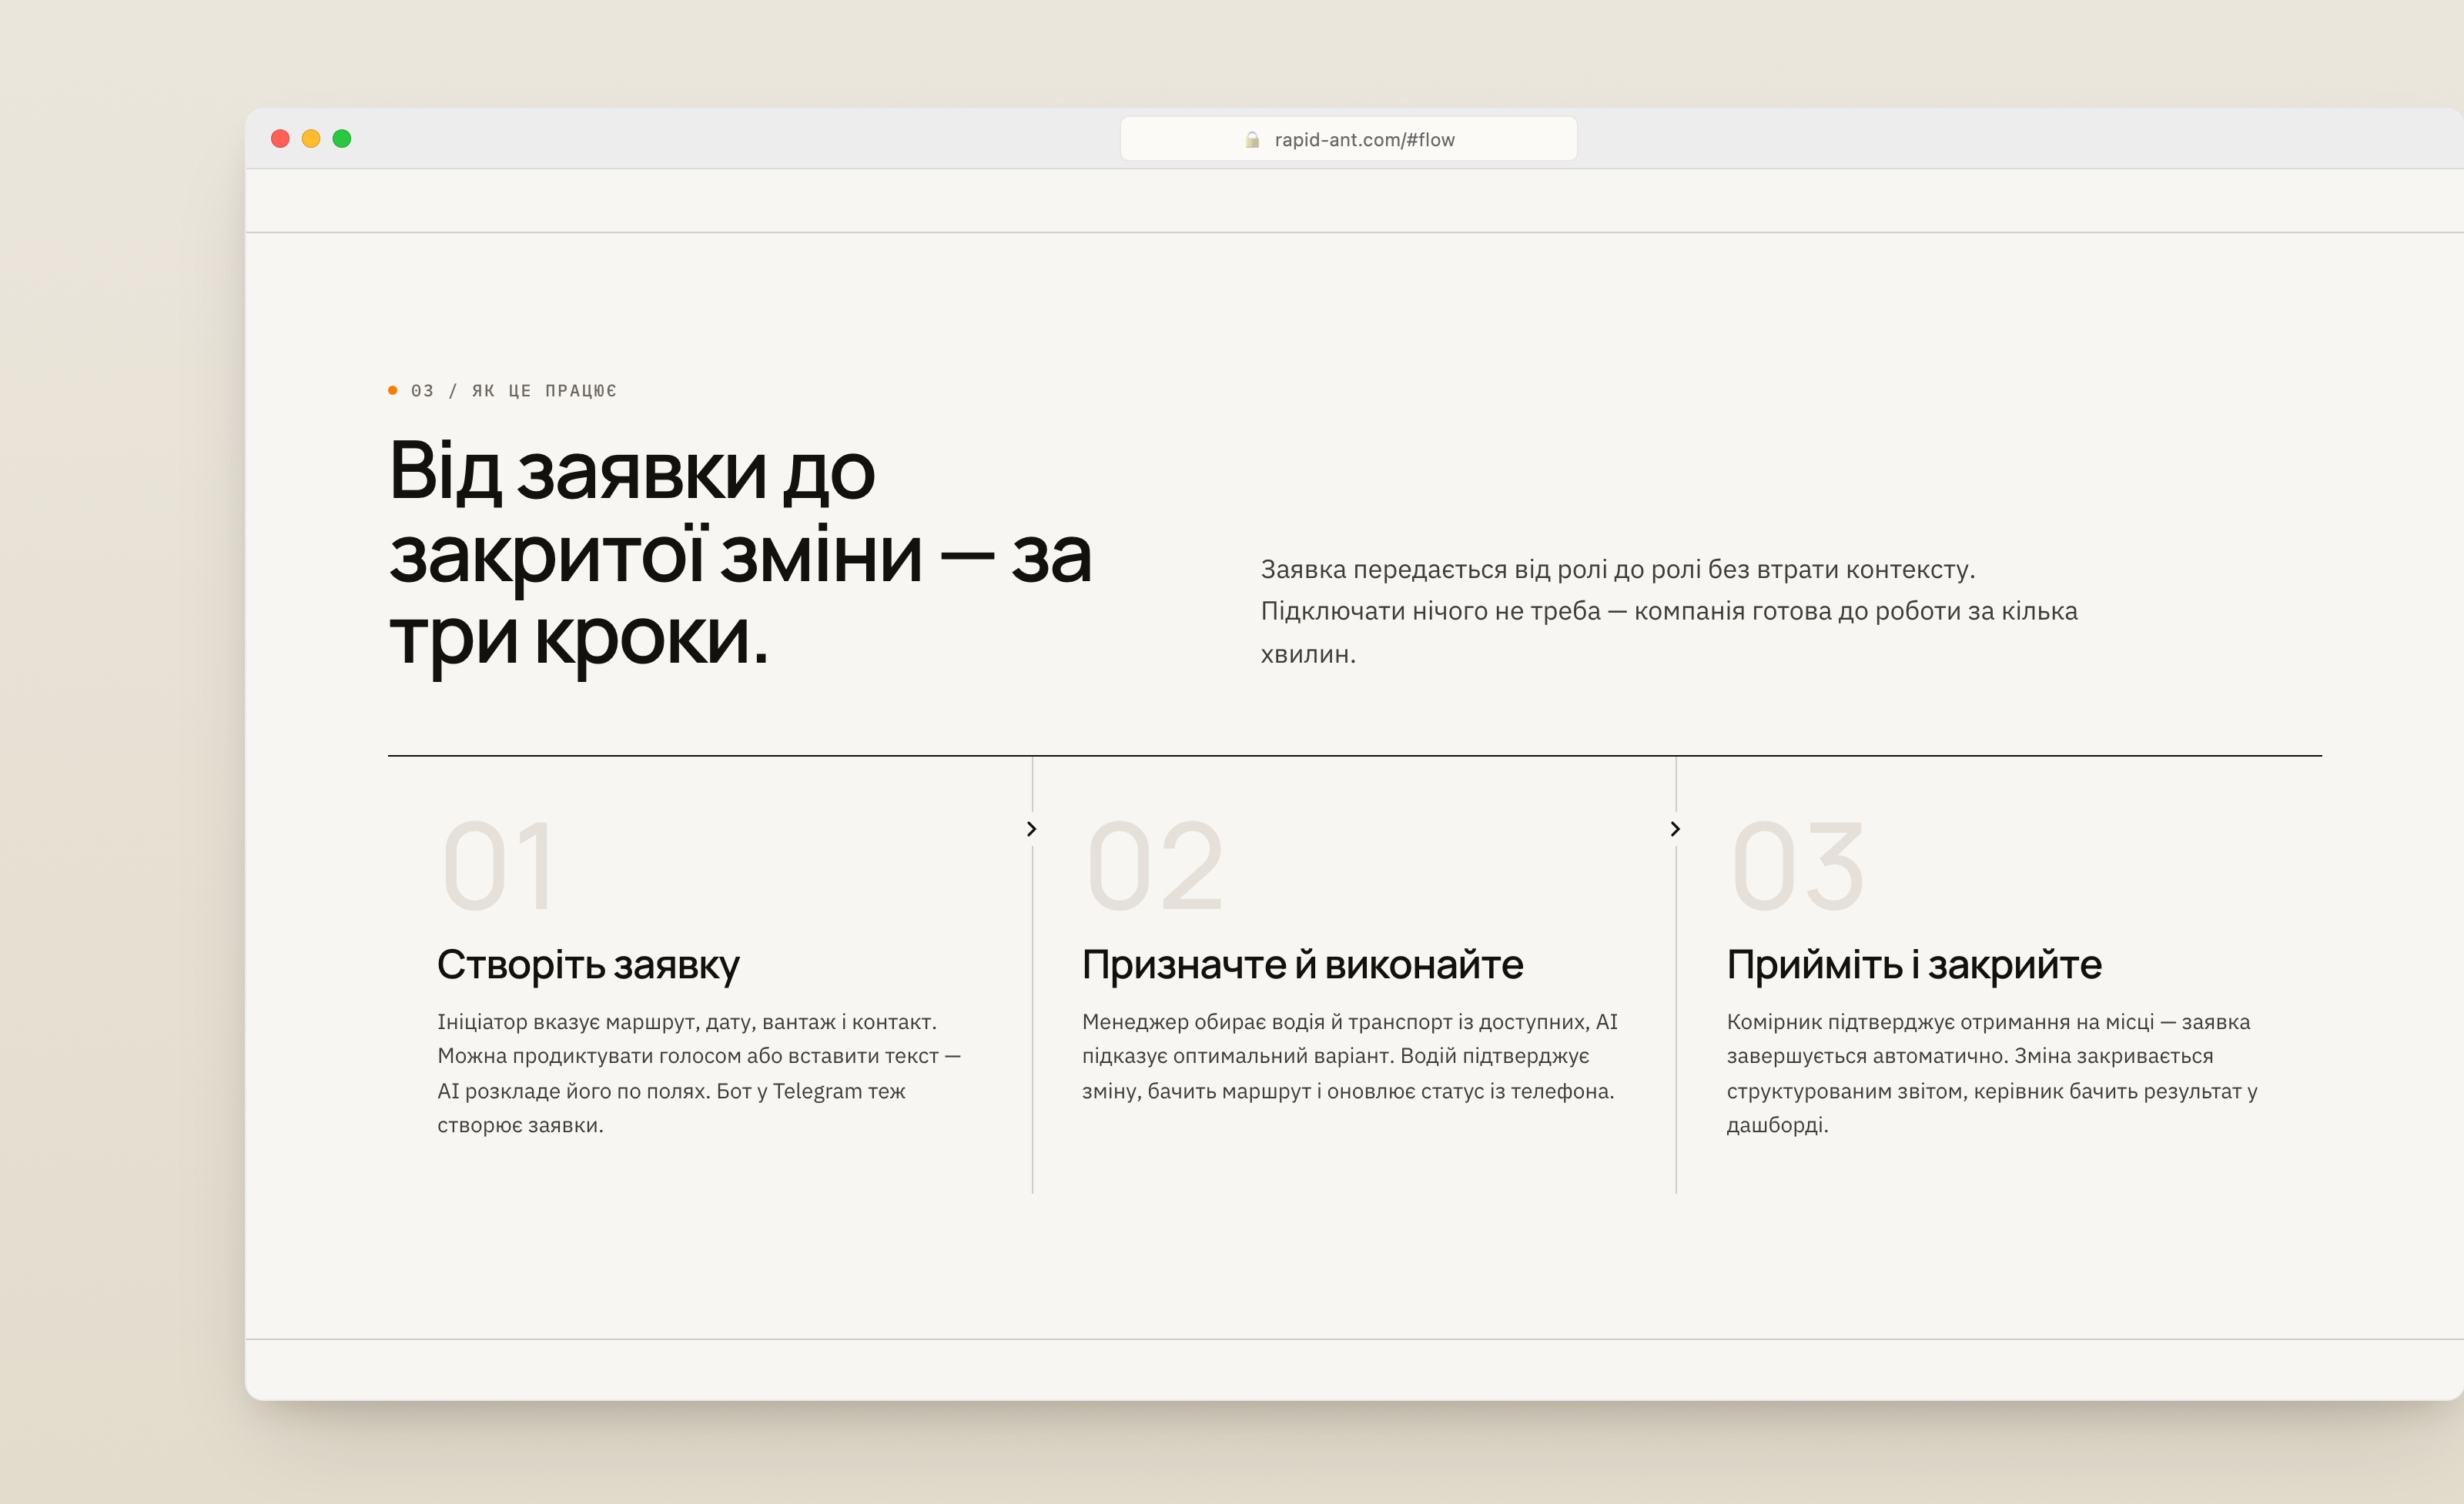
Task: Click the yellow minimize window button
Action: click(311, 139)
